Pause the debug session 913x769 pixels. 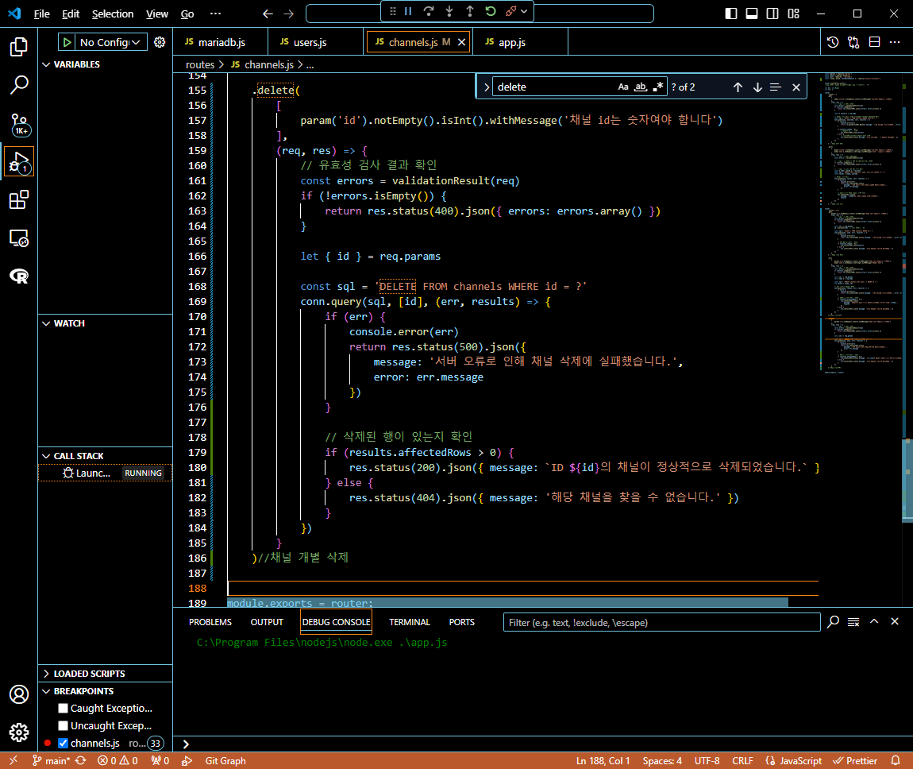(408, 11)
